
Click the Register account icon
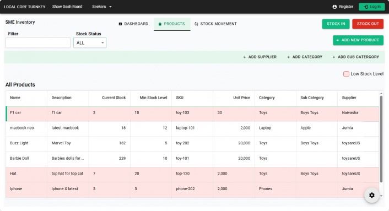tap(334, 7)
